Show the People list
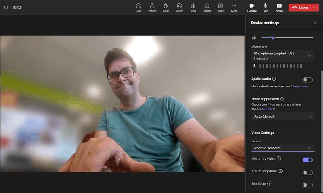This screenshot has width=323, height=193. point(152,7)
